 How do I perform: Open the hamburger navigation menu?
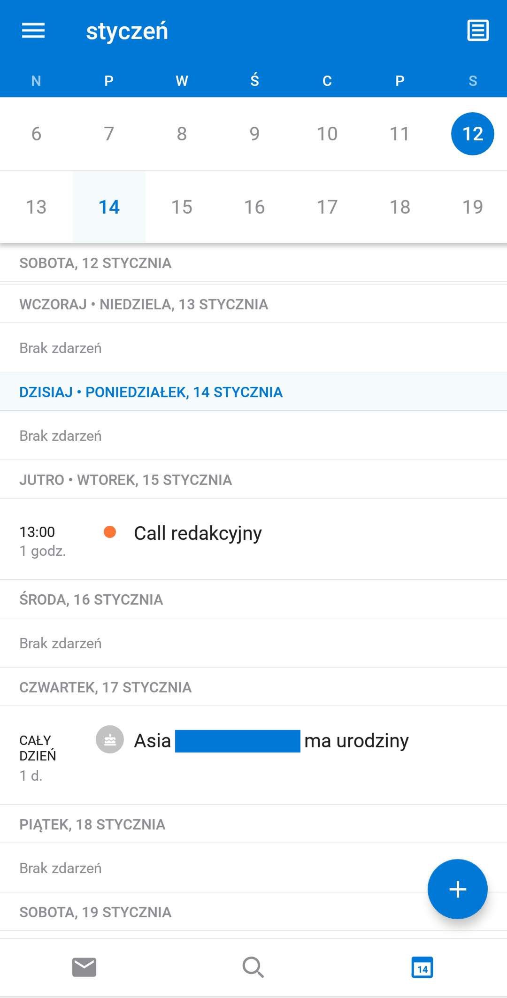(x=33, y=31)
